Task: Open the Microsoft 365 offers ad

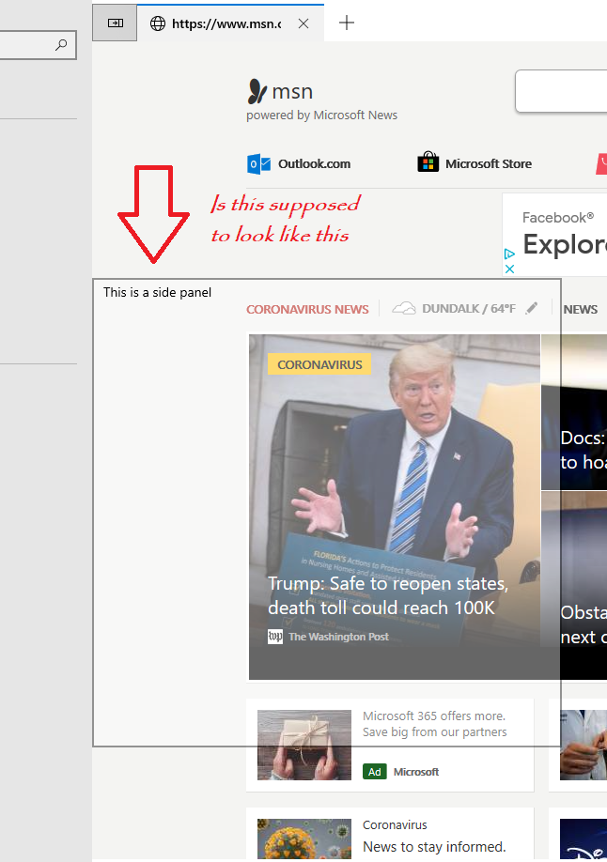Action: click(x=434, y=724)
